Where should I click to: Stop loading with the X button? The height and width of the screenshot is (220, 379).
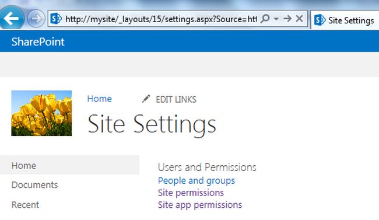tap(299, 19)
